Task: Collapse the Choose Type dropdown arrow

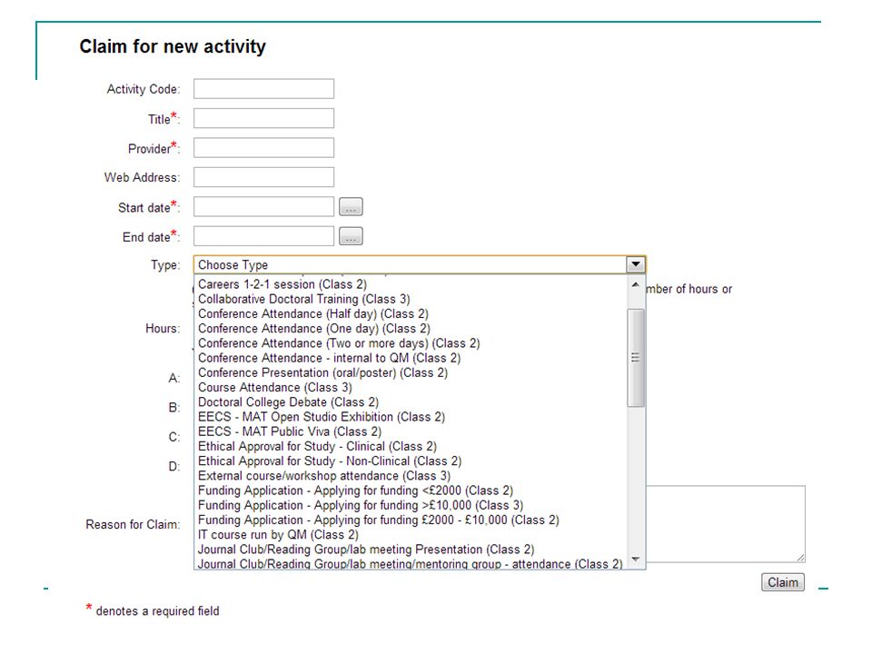Action: 635,264
